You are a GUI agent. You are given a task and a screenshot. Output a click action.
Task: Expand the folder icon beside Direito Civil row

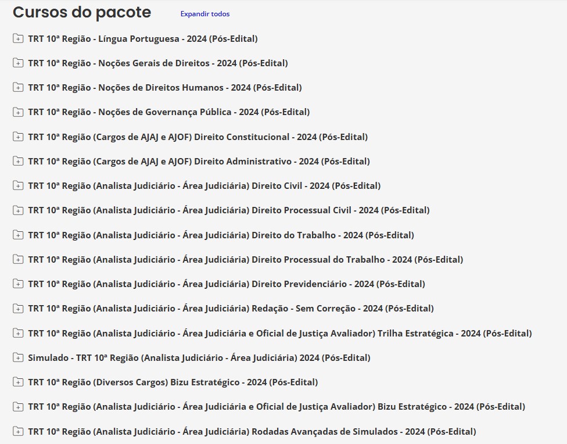click(17, 185)
